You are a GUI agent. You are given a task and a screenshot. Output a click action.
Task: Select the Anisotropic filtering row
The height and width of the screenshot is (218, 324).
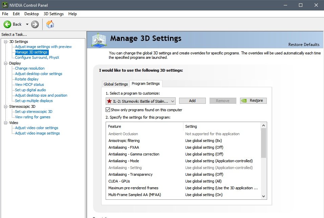click(x=183, y=141)
